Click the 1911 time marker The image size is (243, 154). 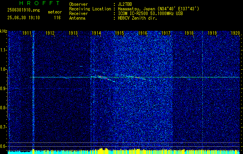point(27,33)
